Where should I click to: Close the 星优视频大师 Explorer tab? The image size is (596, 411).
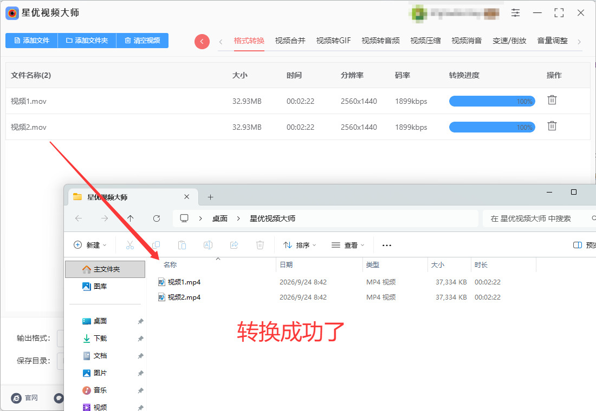186,197
